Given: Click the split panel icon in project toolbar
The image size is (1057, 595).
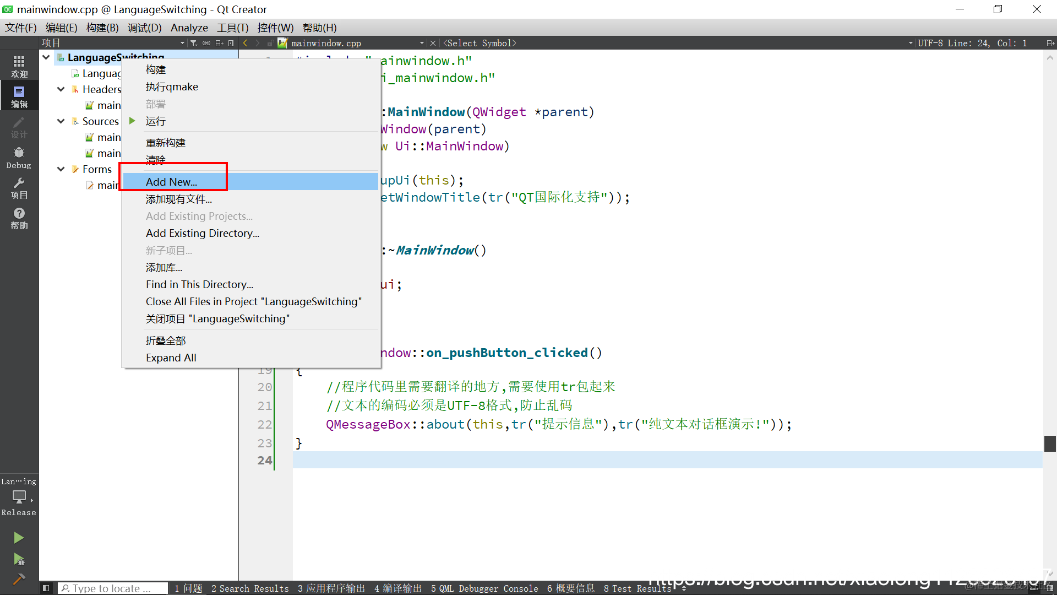Looking at the screenshot, I should (x=219, y=43).
